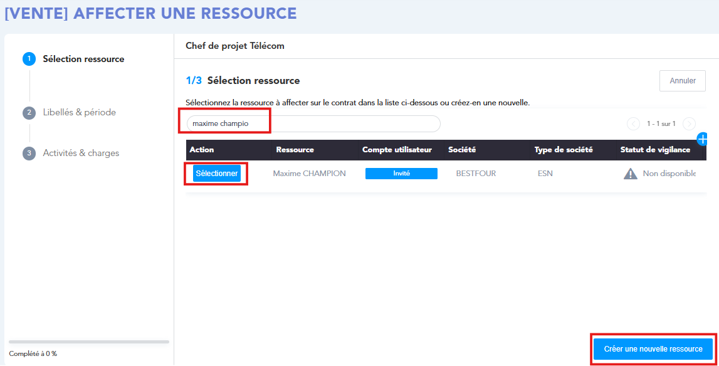Click the blue plus icon above table
The height and width of the screenshot is (366, 719).
703,139
